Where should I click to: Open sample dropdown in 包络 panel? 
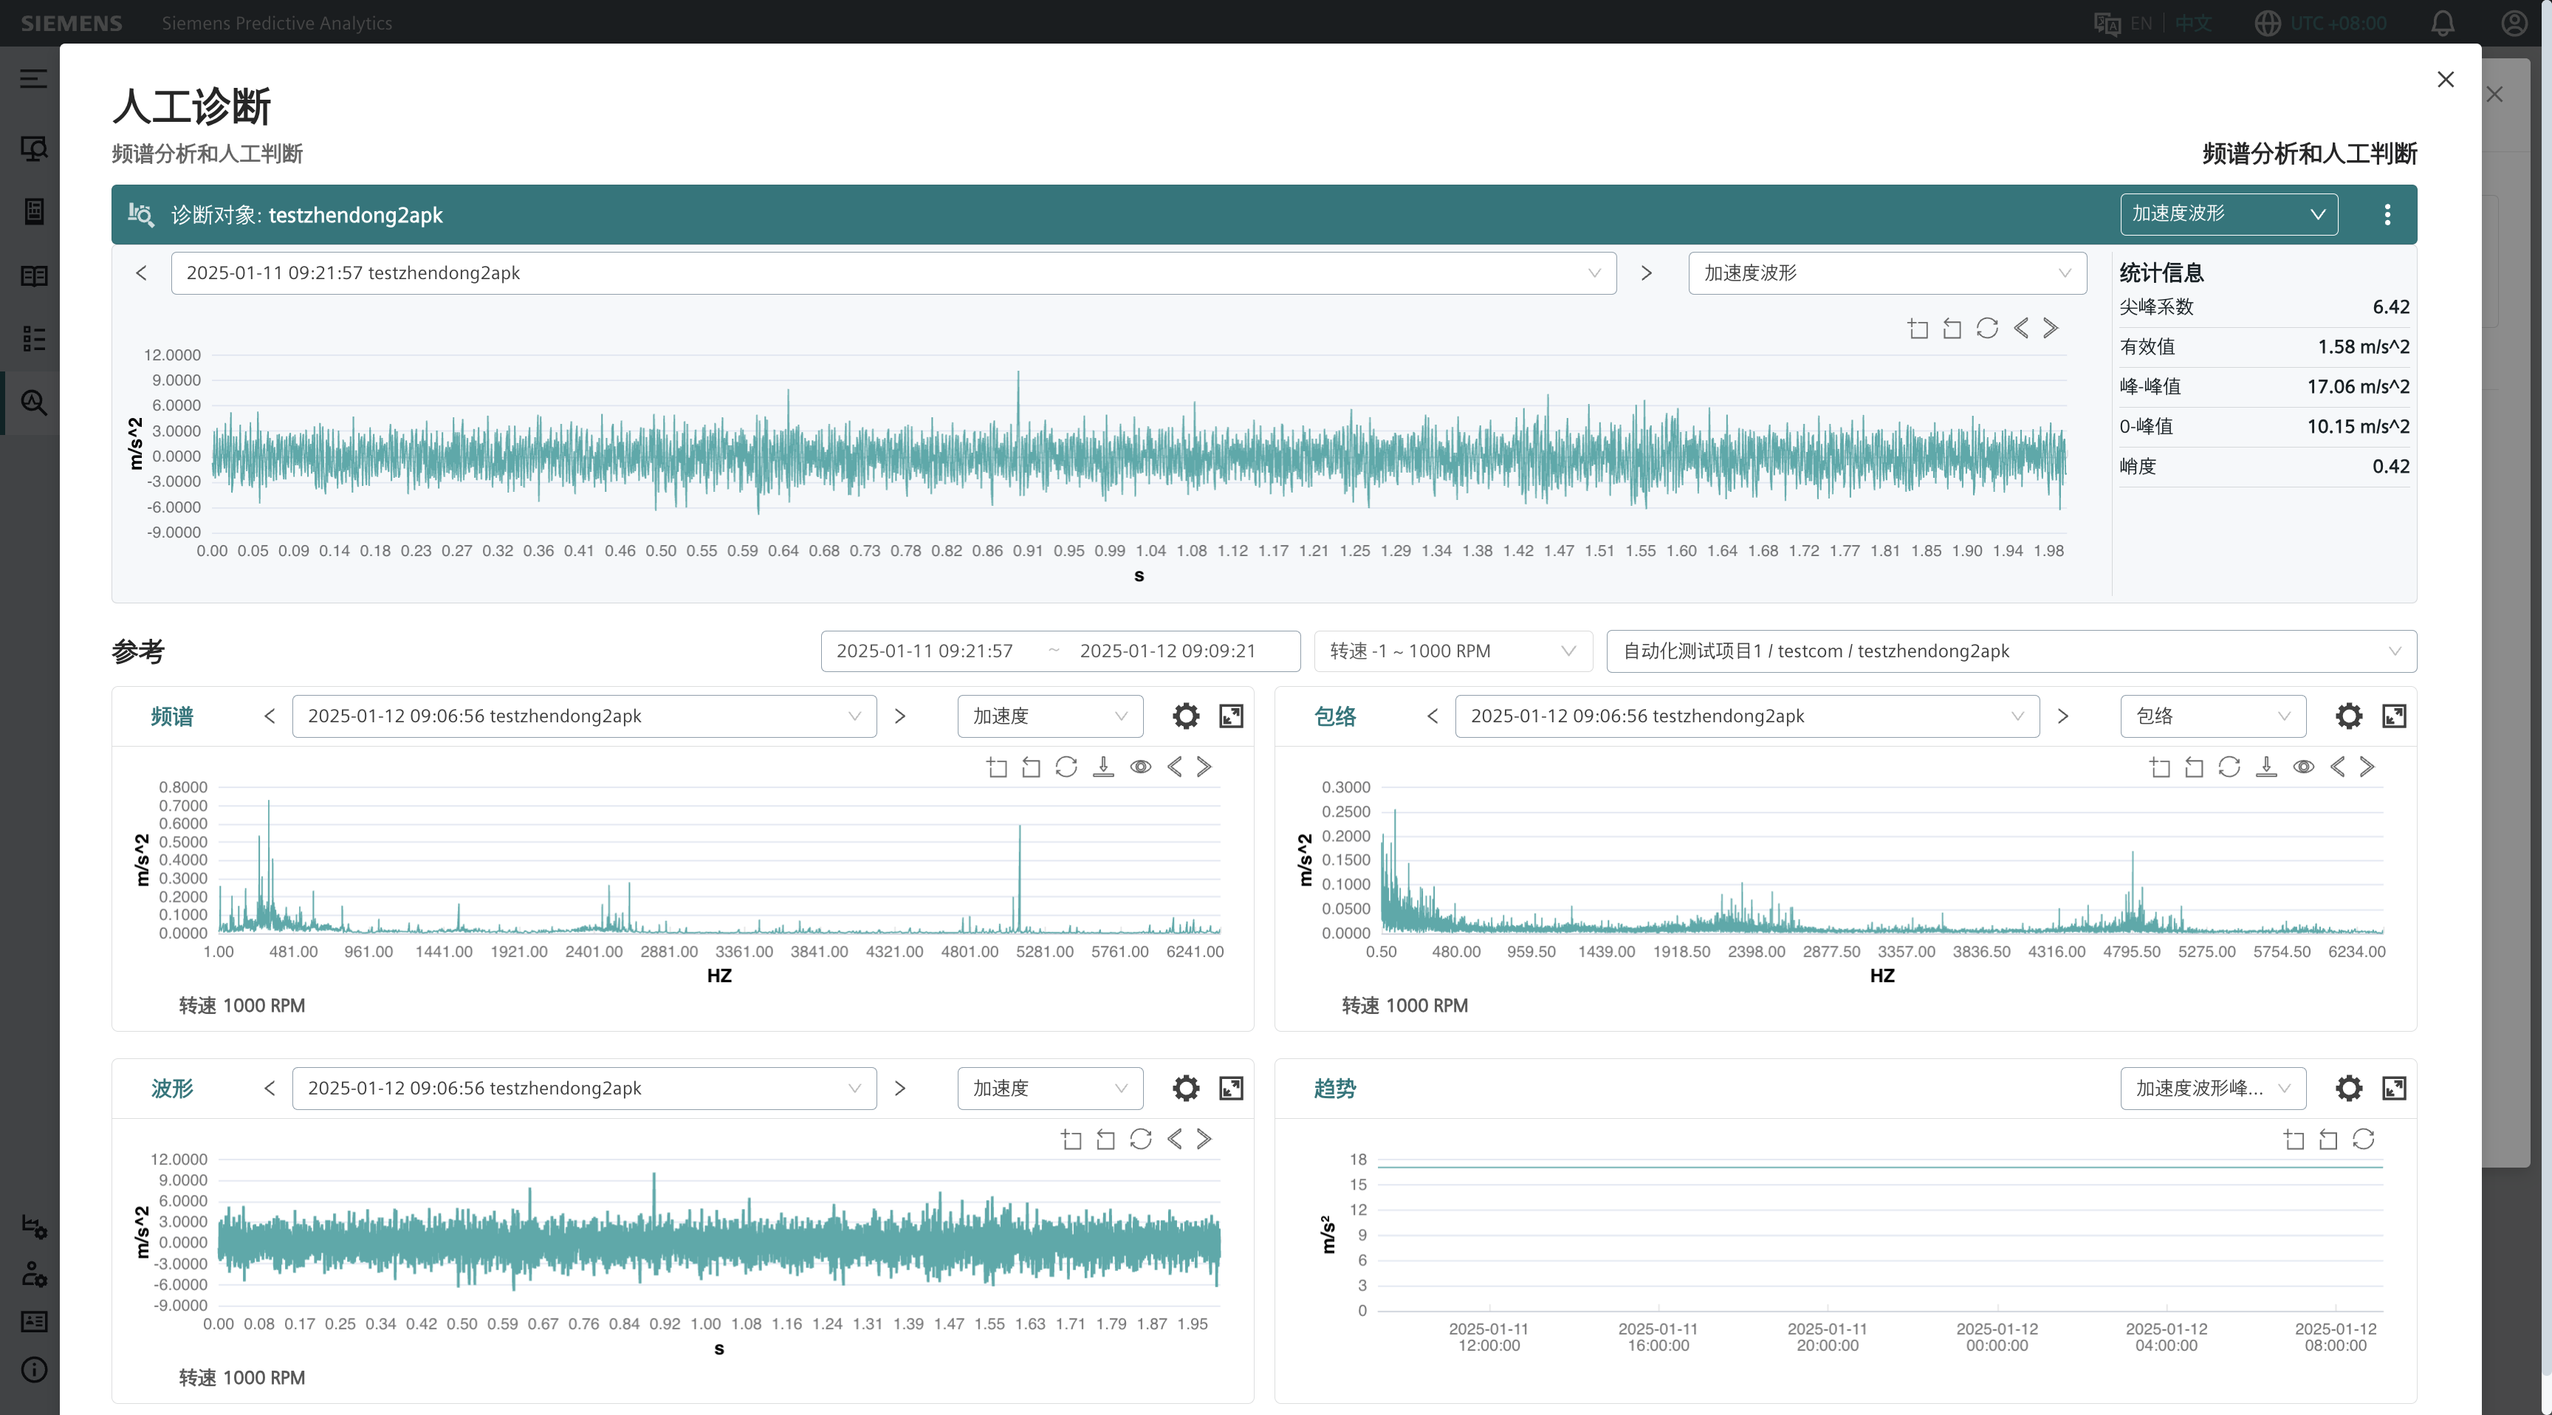pyautogui.click(x=1748, y=716)
